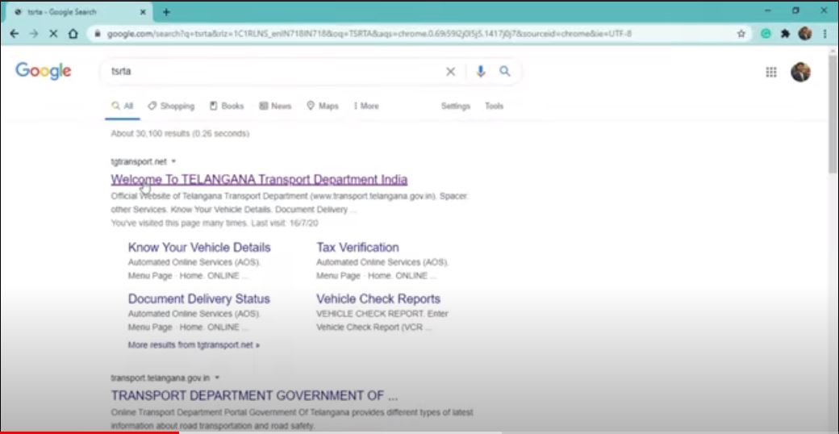Switch to Maps results tab
Viewport: 839px width, 434px height.
(323, 106)
